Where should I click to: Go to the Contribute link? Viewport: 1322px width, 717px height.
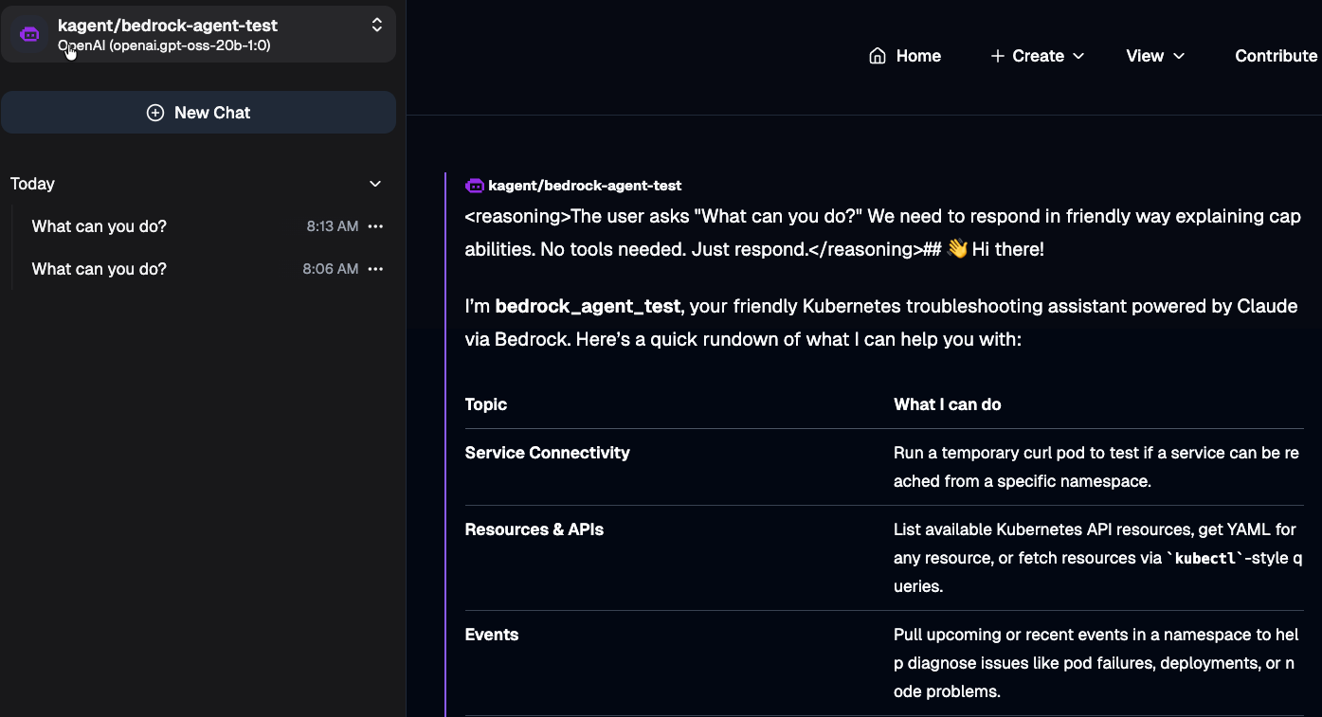(1276, 56)
